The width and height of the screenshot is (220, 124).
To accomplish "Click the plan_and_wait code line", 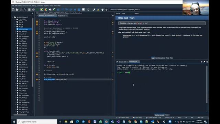I will [x=56, y=80].
